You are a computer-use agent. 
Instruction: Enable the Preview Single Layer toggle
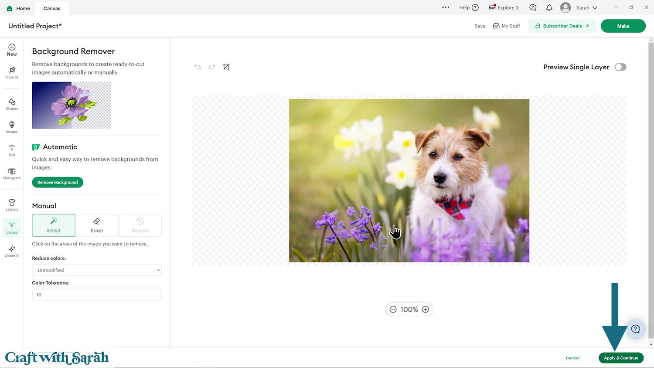(620, 67)
